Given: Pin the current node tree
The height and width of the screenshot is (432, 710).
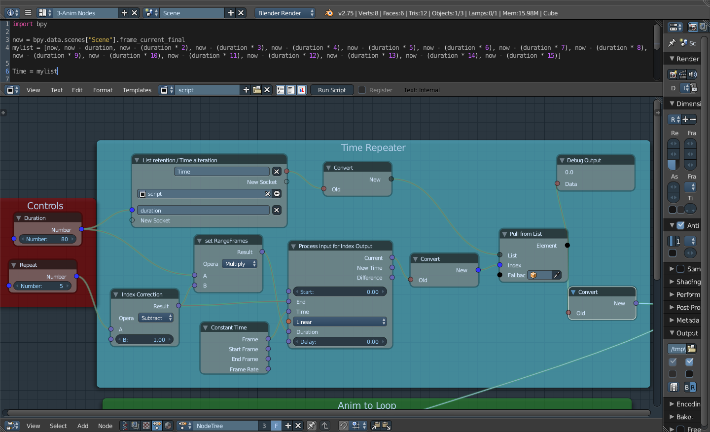Looking at the screenshot, I should (x=312, y=426).
